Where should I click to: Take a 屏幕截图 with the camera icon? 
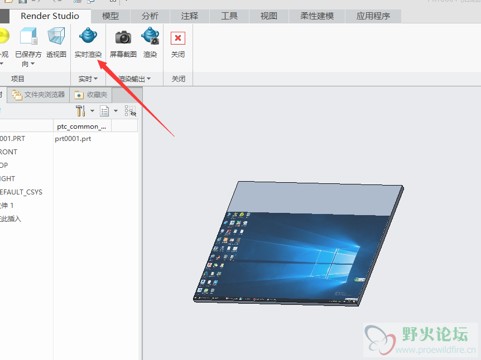123,37
